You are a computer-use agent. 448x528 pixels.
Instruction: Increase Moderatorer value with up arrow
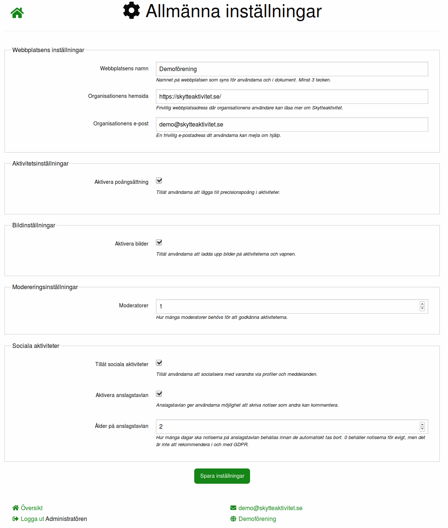point(422,304)
